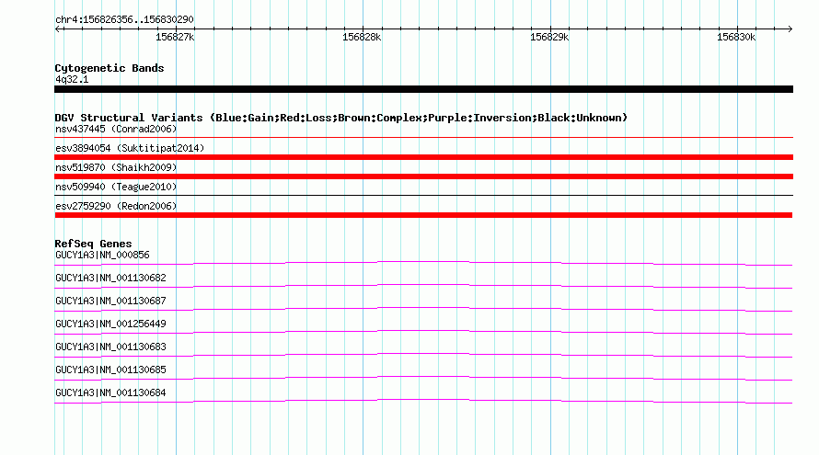Click the right arrow end of ruler
Screen dimensions: 819x455
click(x=790, y=28)
